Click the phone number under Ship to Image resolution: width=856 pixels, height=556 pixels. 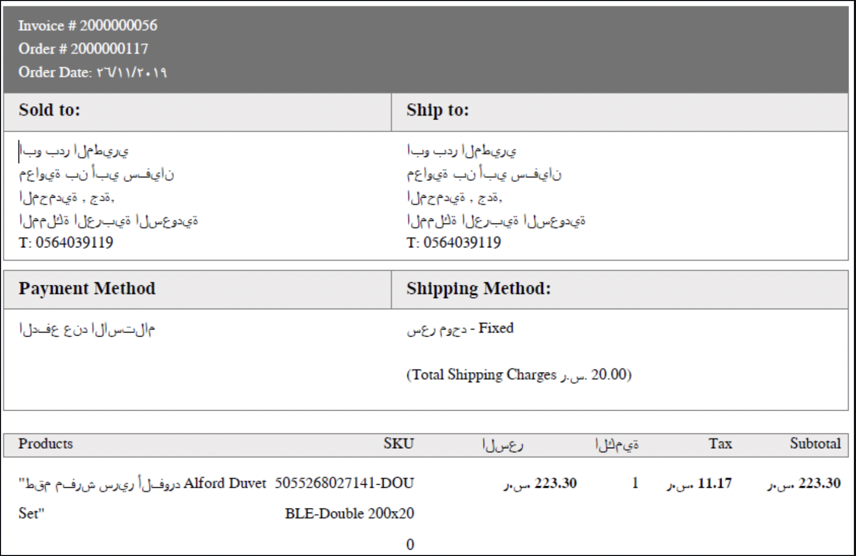coord(454,243)
